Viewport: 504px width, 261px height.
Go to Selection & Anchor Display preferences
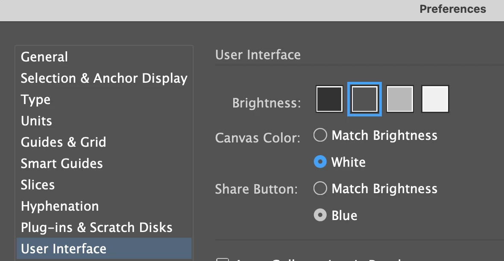click(x=104, y=78)
